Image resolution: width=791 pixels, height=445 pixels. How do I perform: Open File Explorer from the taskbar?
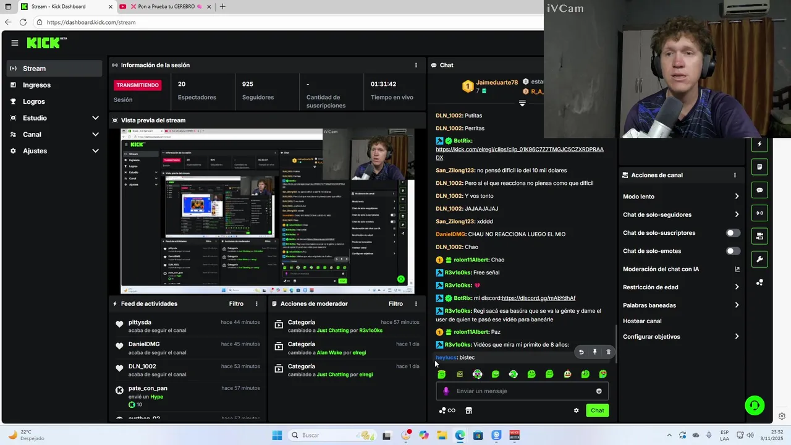coord(442,436)
